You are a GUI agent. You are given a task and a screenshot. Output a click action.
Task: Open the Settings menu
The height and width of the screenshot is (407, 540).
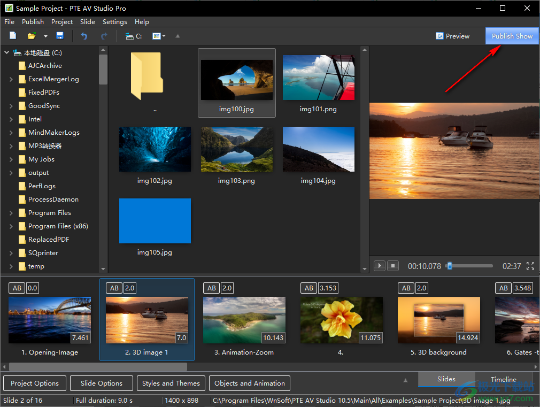click(x=114, y=22)
